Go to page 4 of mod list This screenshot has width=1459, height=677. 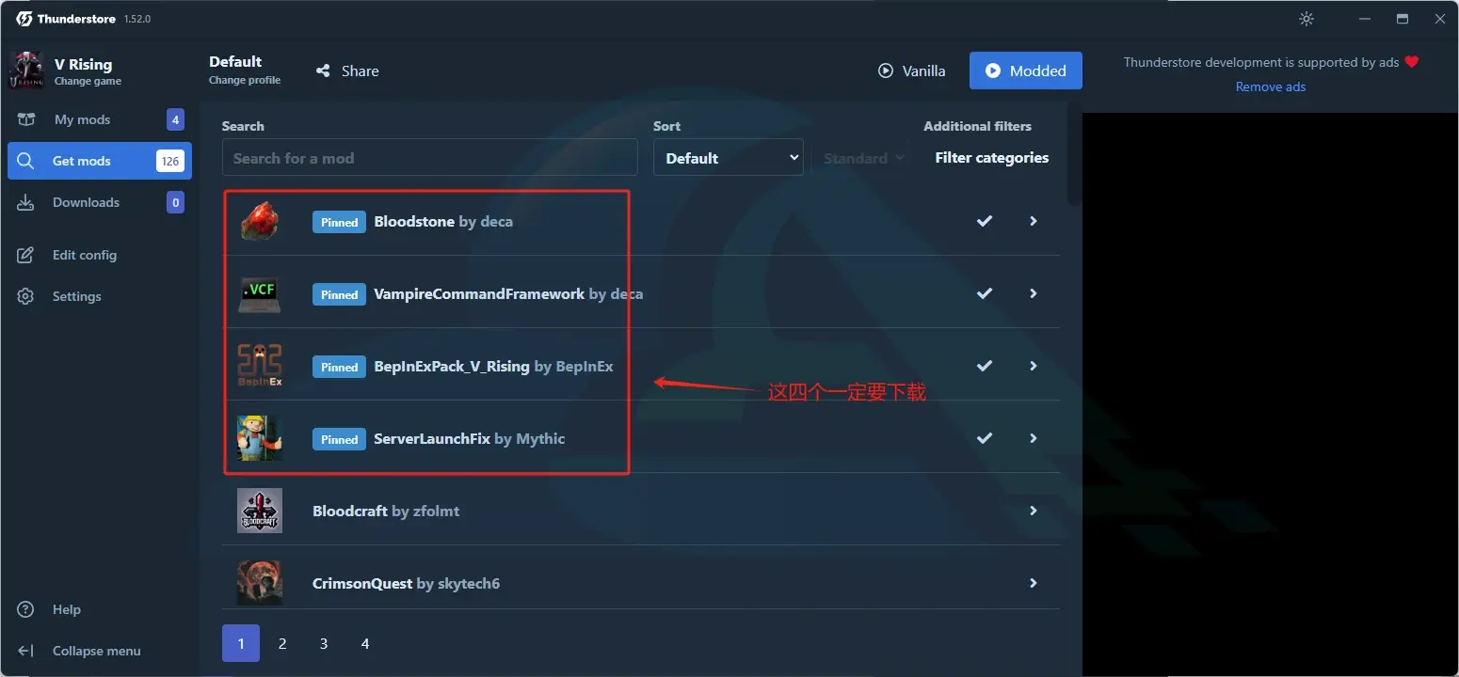coord(365,643)
